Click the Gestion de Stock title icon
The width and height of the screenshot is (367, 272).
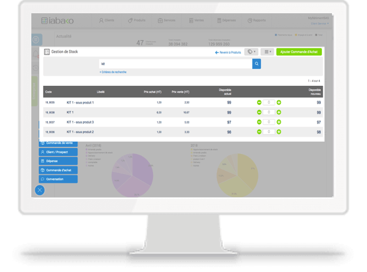tap(47, 52)
